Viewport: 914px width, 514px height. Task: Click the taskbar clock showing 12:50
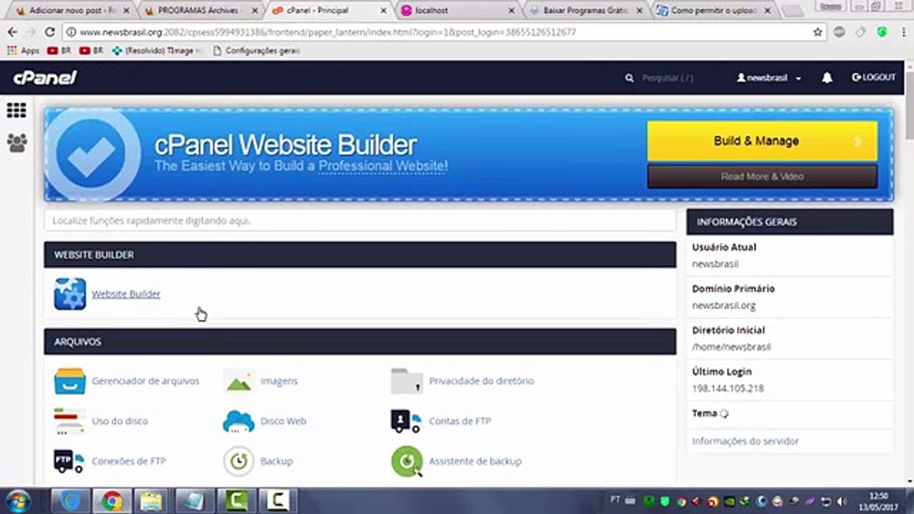878,501
